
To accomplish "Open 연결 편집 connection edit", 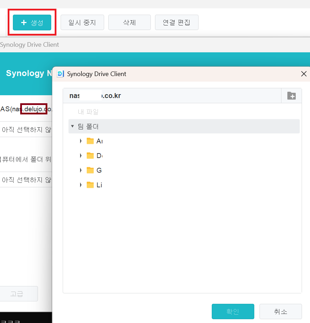I will 177,22.
